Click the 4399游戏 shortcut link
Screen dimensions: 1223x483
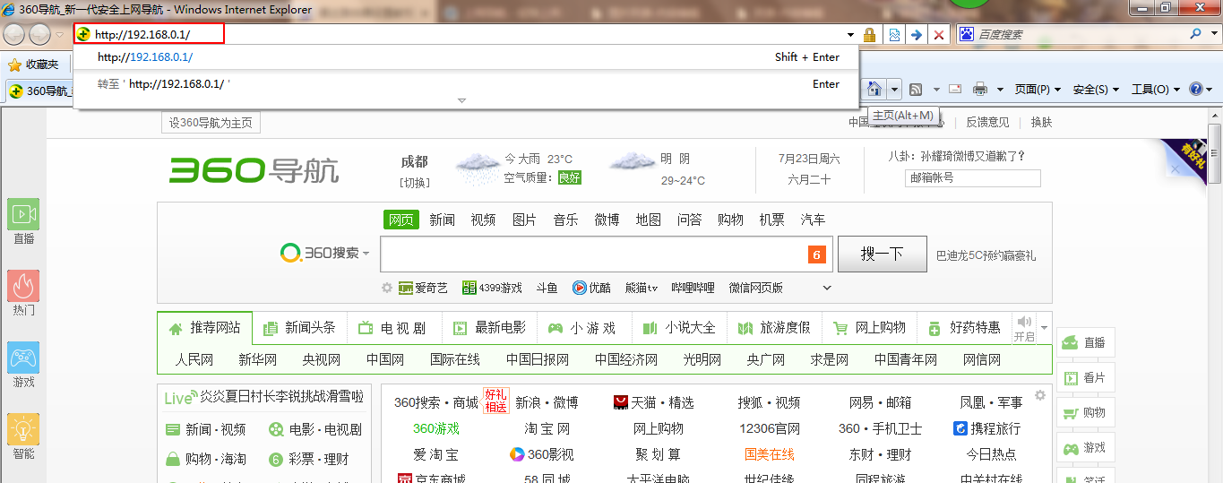click(x=492, y=288)
